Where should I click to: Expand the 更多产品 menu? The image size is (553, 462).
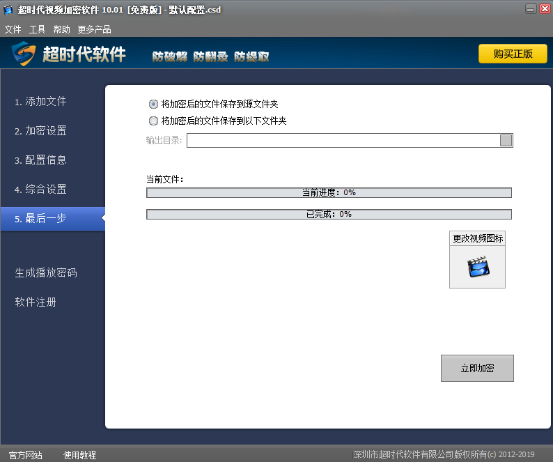(x=94, y=29)
